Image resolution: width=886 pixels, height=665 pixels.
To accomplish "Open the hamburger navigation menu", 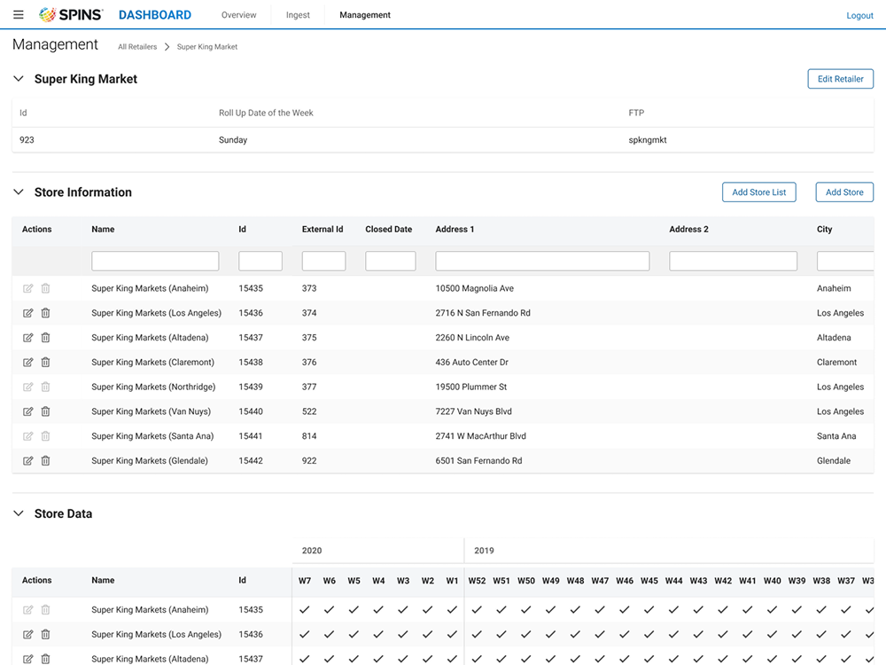I will [x=18, y=15].
